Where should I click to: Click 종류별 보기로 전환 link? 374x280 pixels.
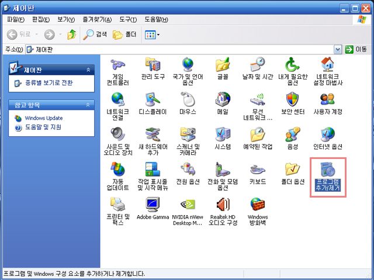pos(49,83)
